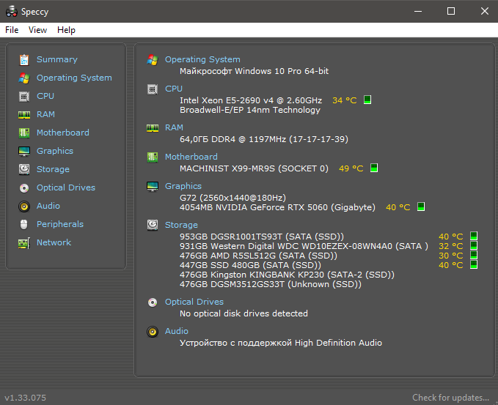Click the Operating System heading link in main panel
Image resolution: width=498 pixels, height=405 pixels.
pos(202,59)
